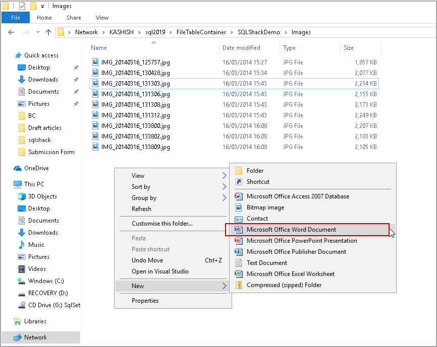Create a new Text Document

coord(266,263)
